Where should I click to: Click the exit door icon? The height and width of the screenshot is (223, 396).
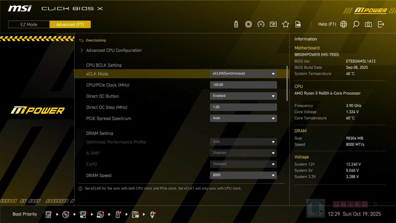(x=381, y=24)
